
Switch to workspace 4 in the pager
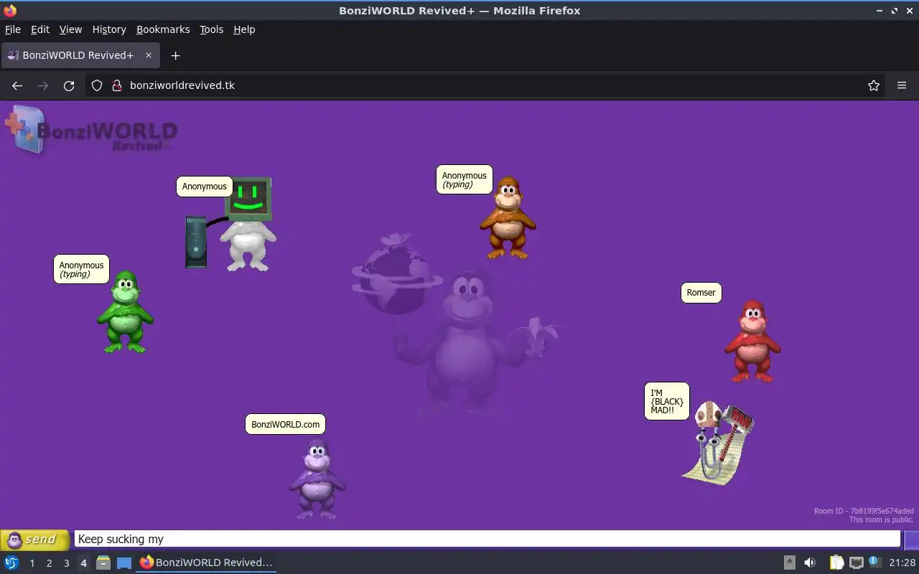pos(83,563)
